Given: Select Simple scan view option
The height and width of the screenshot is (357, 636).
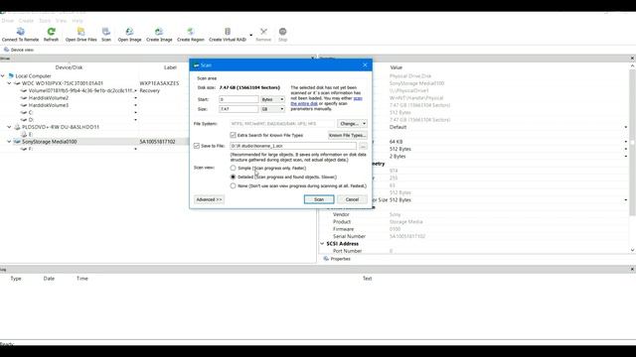Looking at the screenshot, I should point(233,168).
